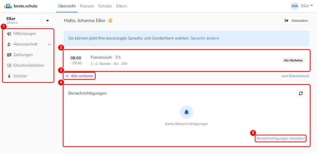
Task: Open the top Schüler tab
Action: pyautogui.click(x=105, y=6)
